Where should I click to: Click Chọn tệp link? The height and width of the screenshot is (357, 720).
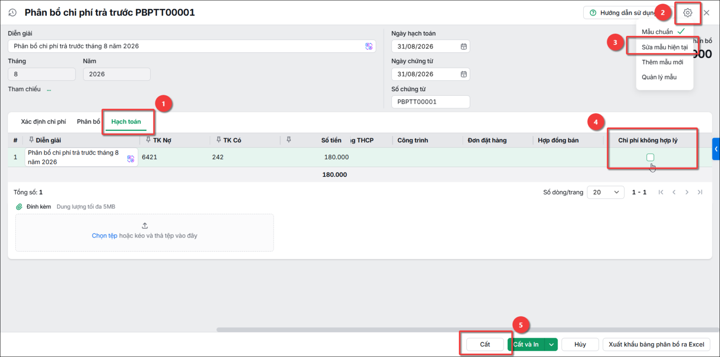[104, 236]
